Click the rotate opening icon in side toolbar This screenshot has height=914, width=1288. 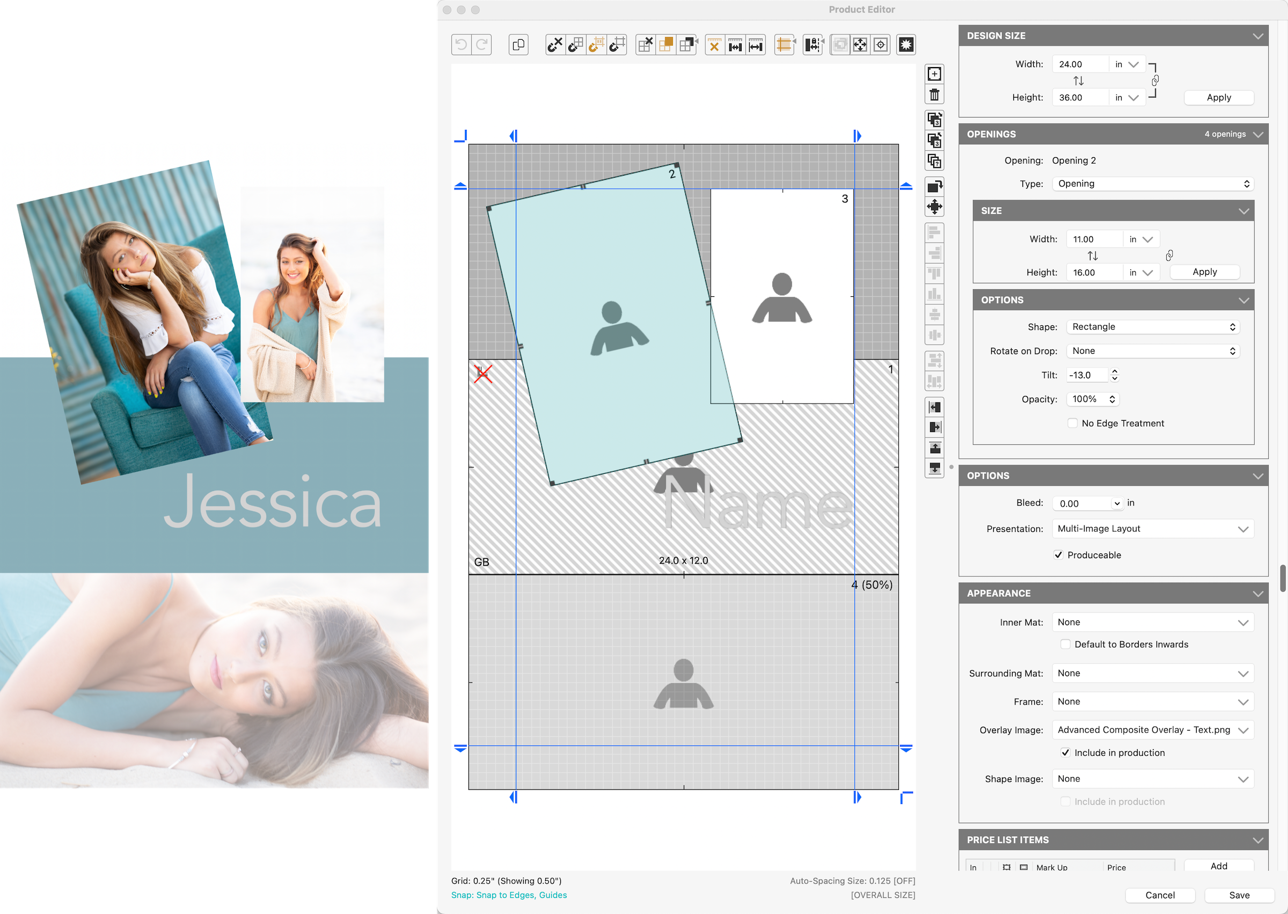(x=934, y=186)
